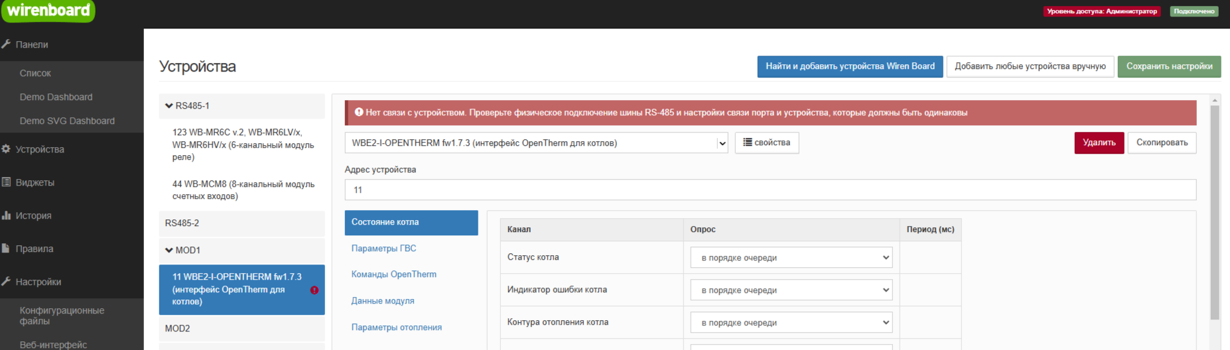Click Найти и добавить устройства Wiren Board
1230x350 pixels.
click(850, 66)
